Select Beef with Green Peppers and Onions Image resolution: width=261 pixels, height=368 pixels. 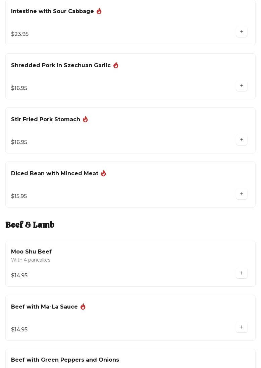click(65, 360)
